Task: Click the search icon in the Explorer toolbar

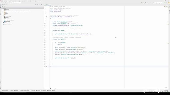Action: tap(5, 7)
